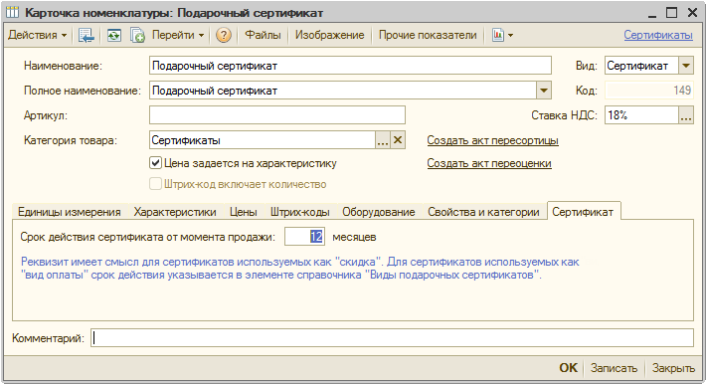Expand the Вид dropdown arrow

point(686,66)
